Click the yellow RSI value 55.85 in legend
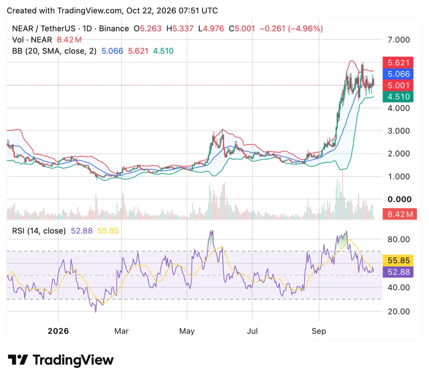429x380 pixels. point(108,231)
